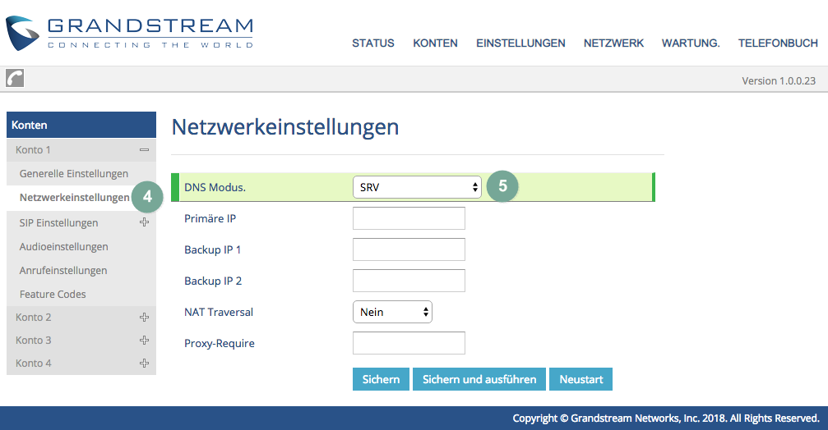
Task: Open the NETZWERK menu
Action: click(x=613, y=43)
